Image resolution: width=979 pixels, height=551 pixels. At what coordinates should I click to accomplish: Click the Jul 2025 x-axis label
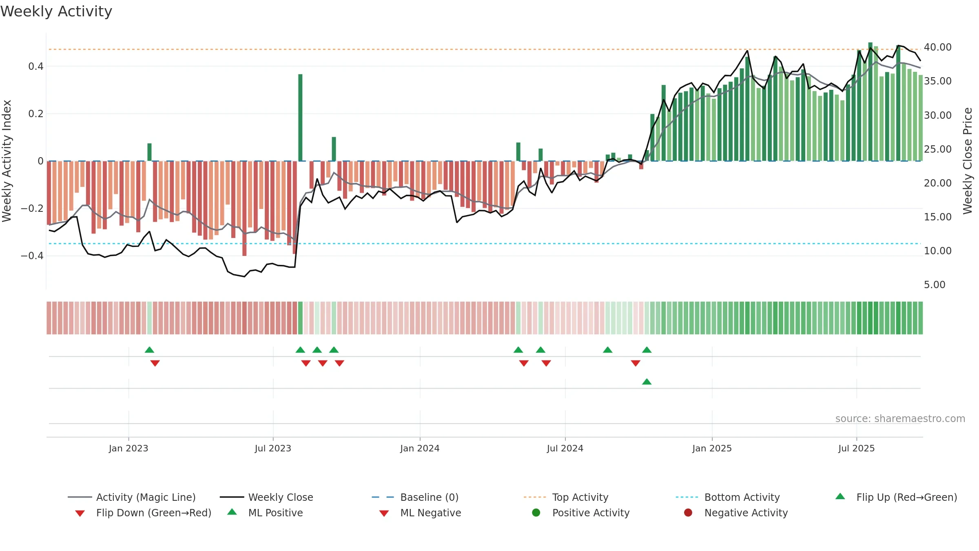coord(857,449)
